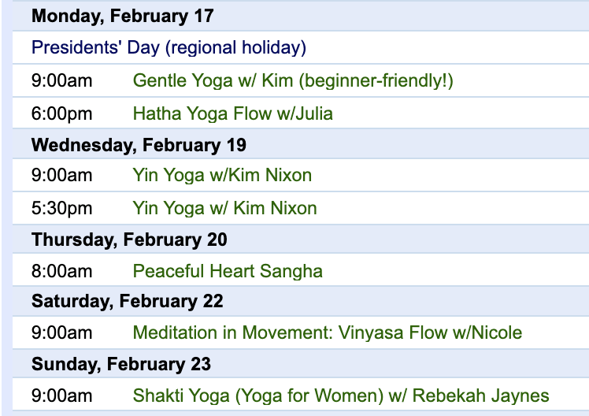Select the Wednesday, February 19 date header
589x416 pixels.
(139, 145)
